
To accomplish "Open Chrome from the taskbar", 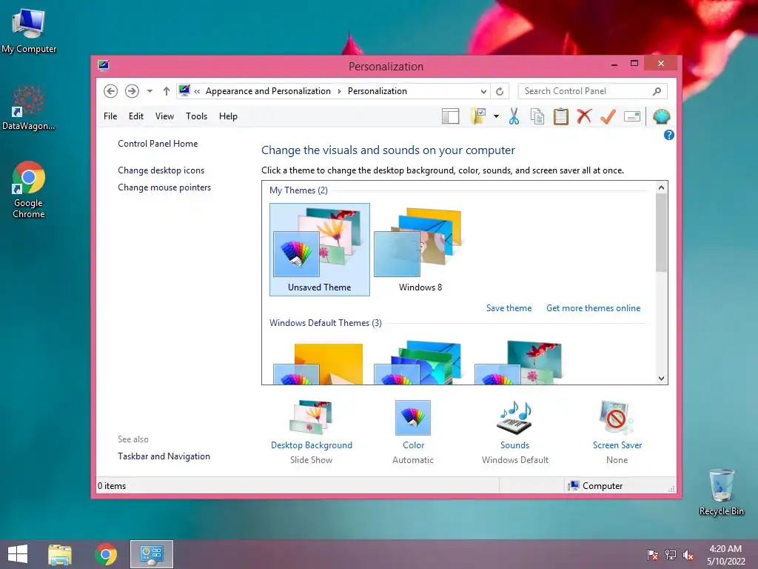I will pos(106,554).
